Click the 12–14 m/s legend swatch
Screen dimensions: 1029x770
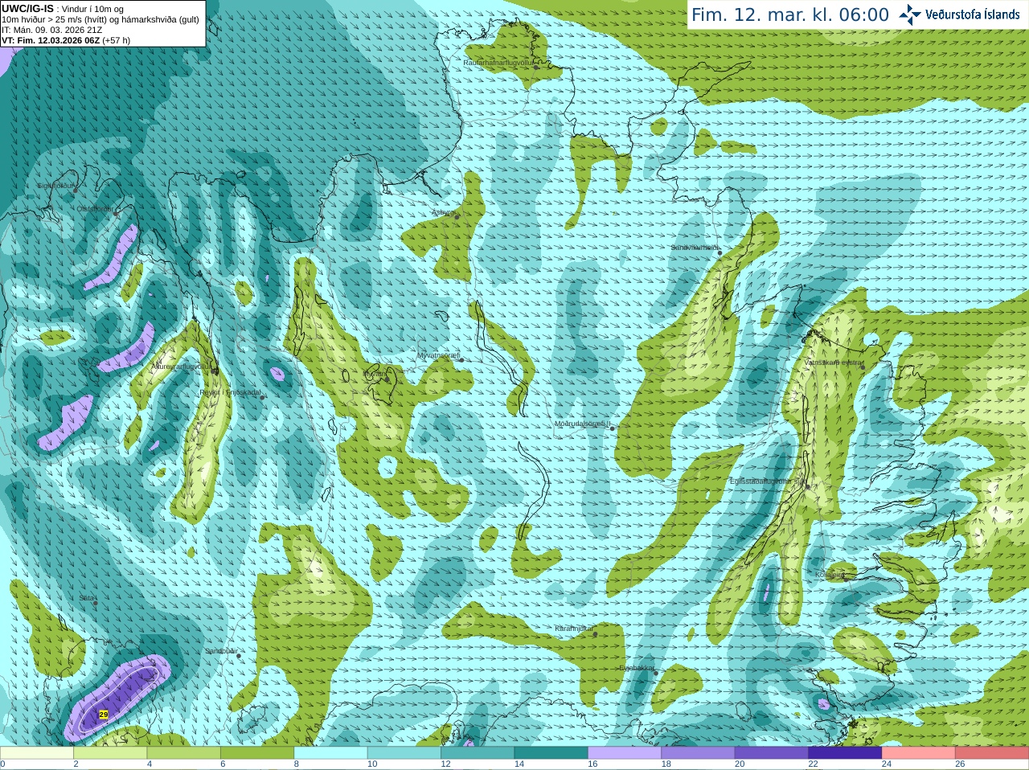point(478,753)
